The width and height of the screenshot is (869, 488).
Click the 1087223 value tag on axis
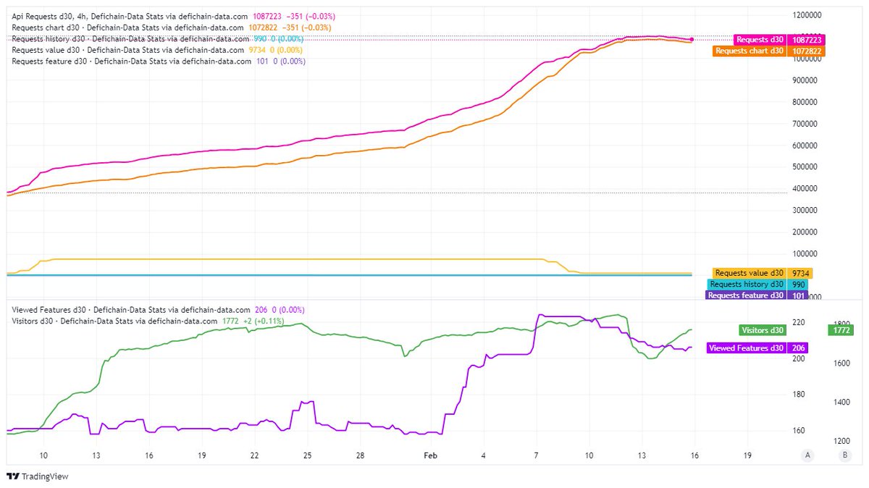[x=807, y=40]
